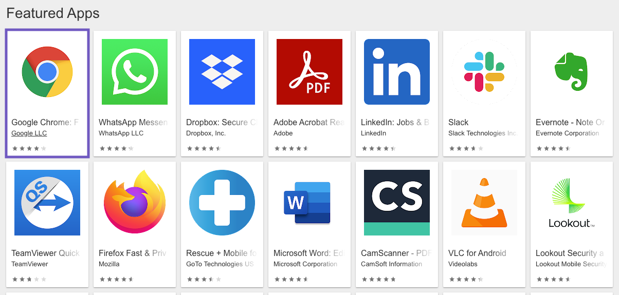Open the Dropbox app icon

click(x=222, y=72)
